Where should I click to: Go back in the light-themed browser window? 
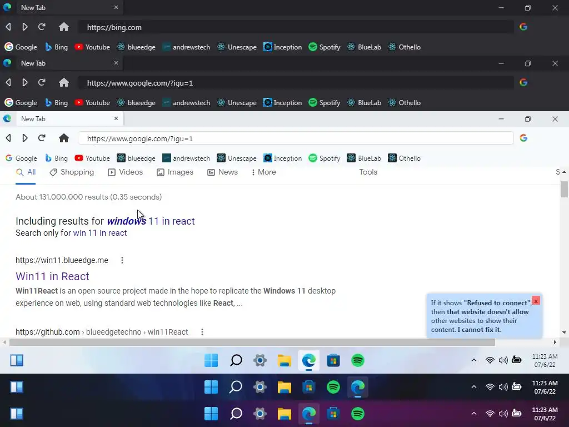(8, 138)
